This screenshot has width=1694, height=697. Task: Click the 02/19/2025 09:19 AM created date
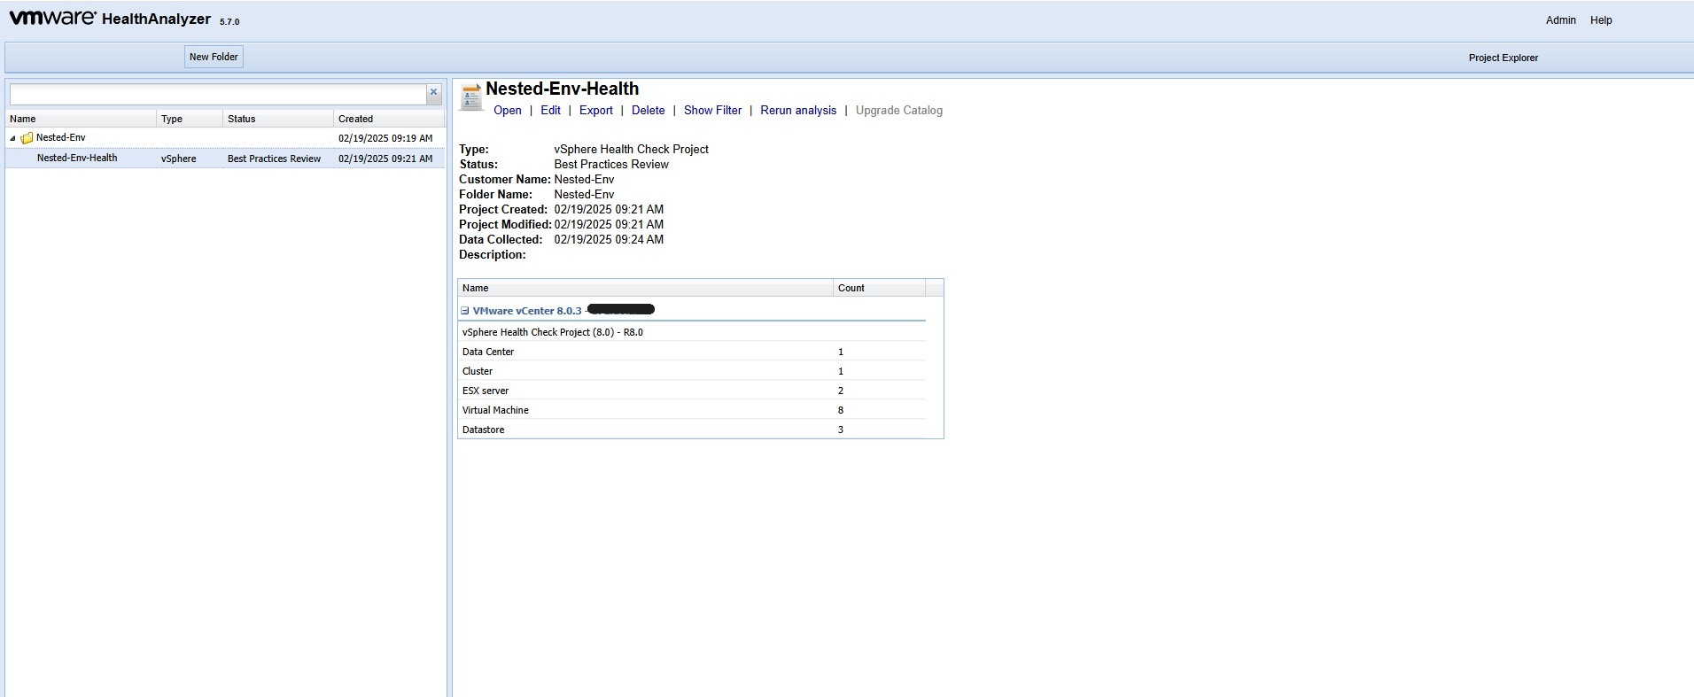point(385,138)
